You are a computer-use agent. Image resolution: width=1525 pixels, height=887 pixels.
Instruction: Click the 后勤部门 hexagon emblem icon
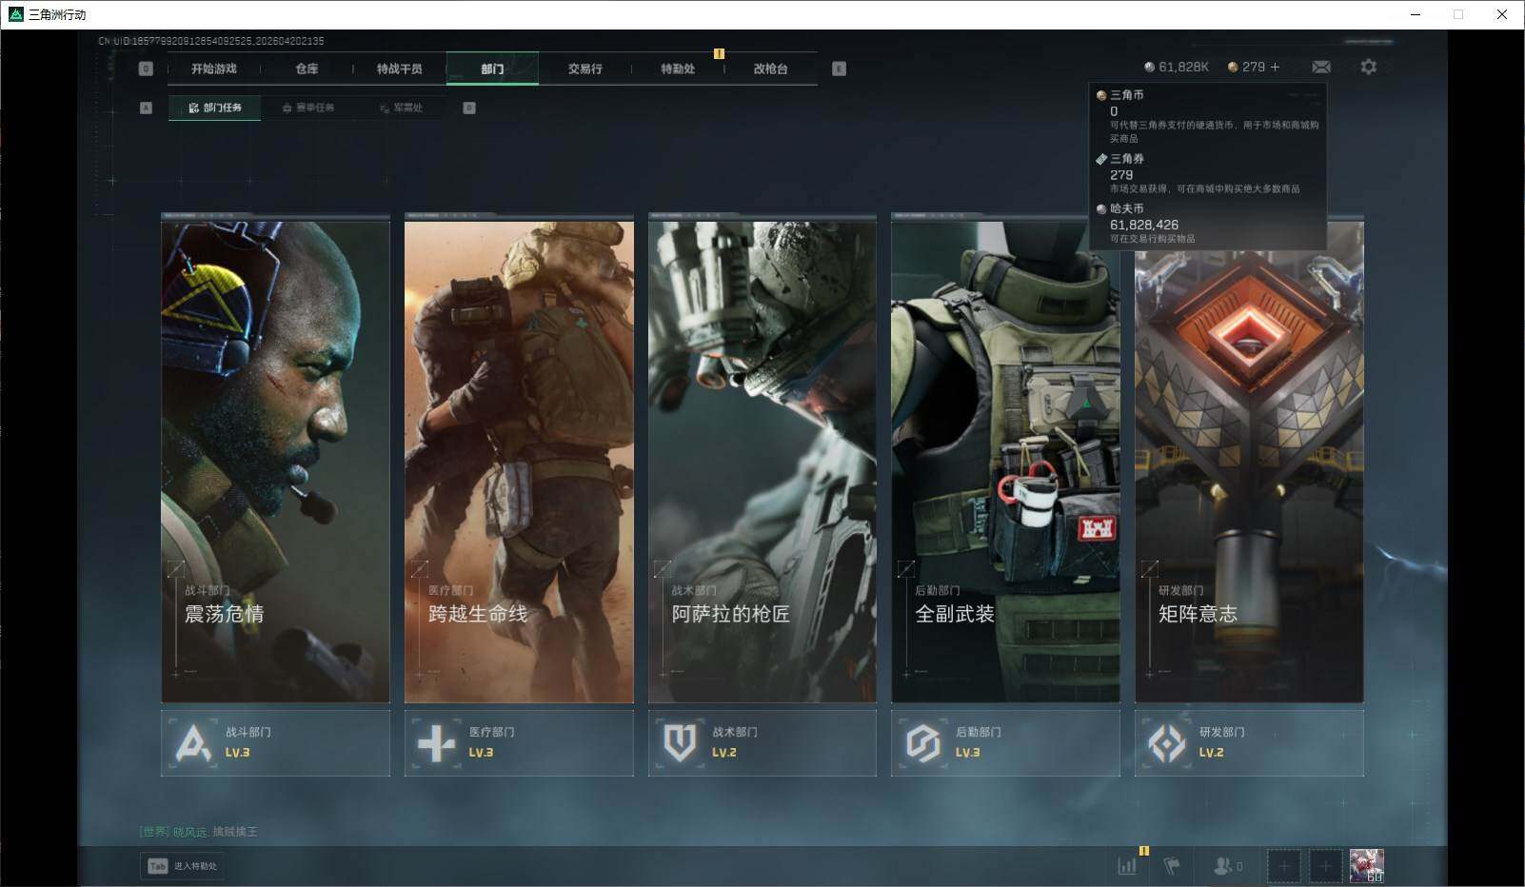pyautogui.click(x=923, y=743)
